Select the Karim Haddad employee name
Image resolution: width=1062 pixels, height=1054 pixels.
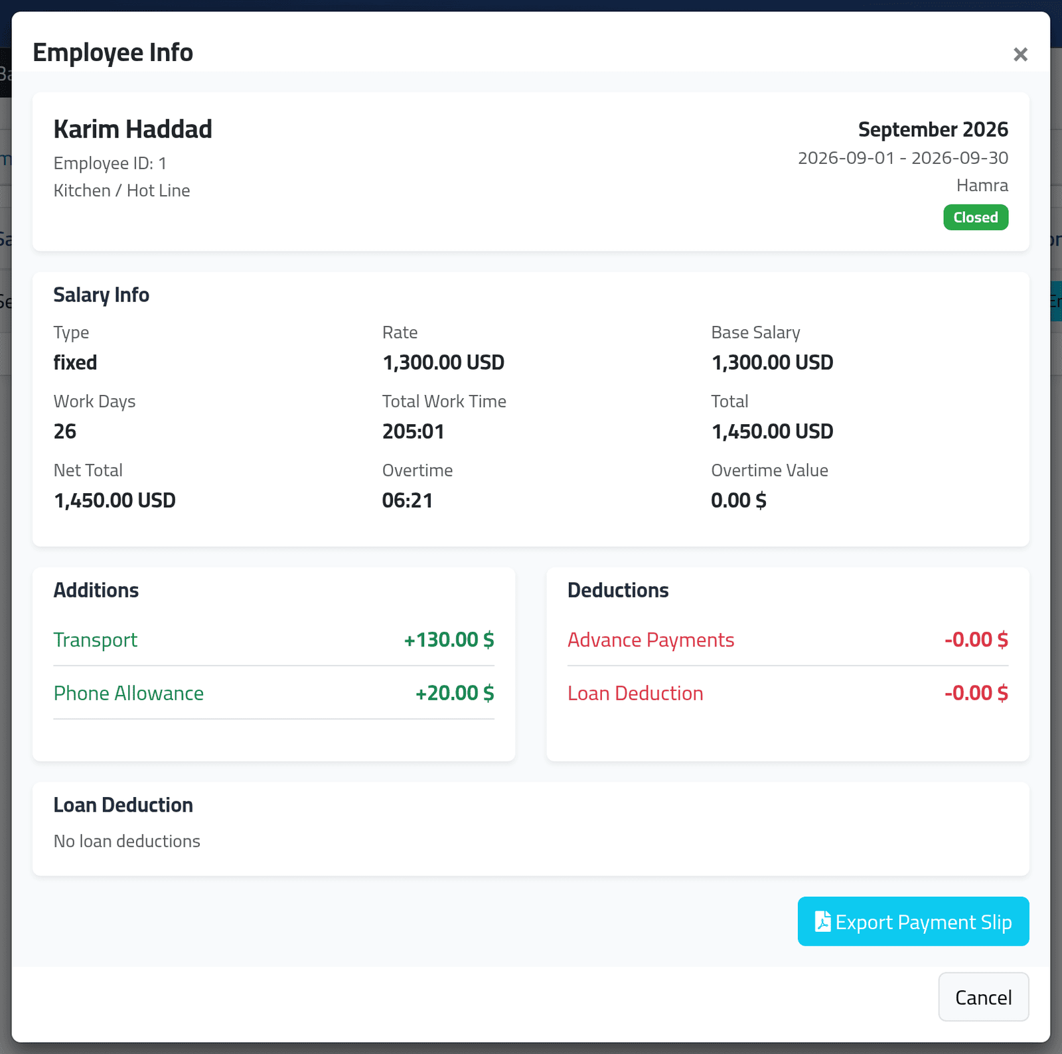(133, 129)
